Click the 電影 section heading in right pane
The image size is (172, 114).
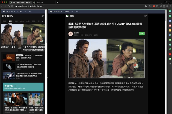click(72, 16)
